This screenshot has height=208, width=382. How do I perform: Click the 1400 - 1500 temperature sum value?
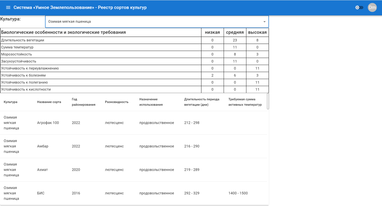click(238, 193)
